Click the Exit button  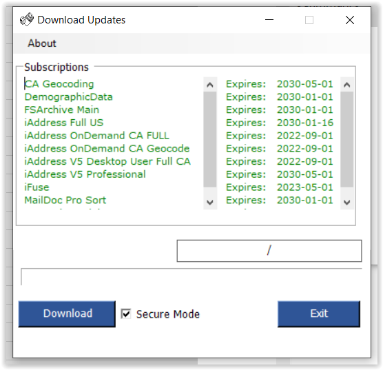[x=319, y=314]
